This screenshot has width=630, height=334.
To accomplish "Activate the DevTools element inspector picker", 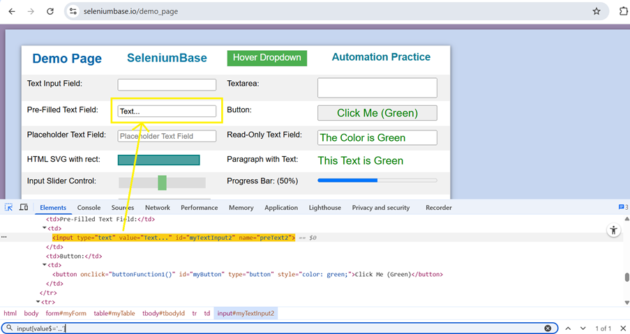I will (x=8, y=207).
